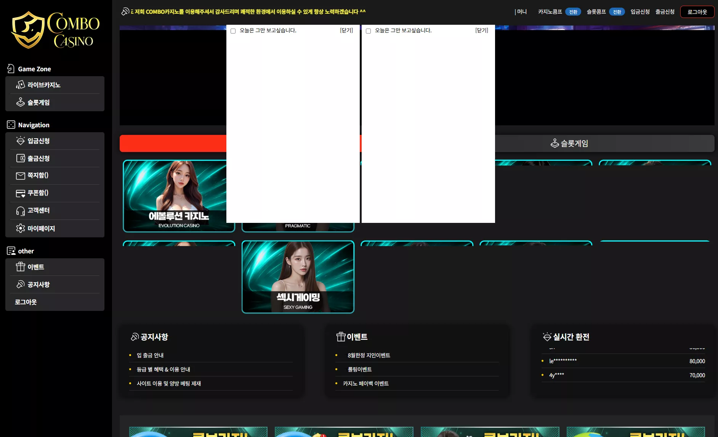Close the right popup via [닫기]

pyautogui.click(x=482, y=30)
